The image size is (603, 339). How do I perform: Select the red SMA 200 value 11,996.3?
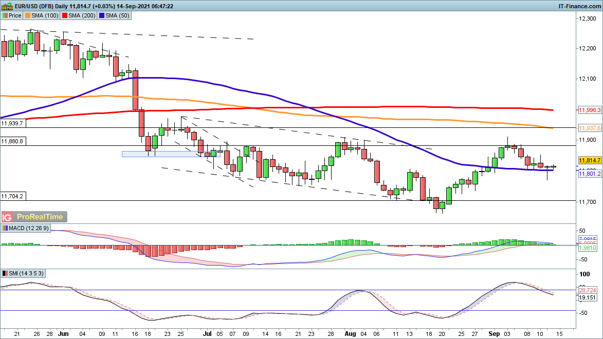[x=590, y=110]
